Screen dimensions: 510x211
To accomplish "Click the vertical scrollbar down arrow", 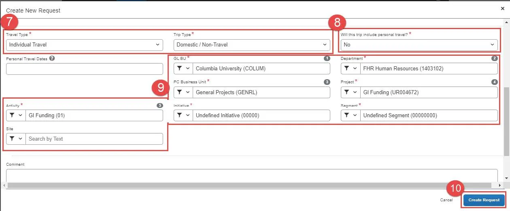I will click(507, 178).
